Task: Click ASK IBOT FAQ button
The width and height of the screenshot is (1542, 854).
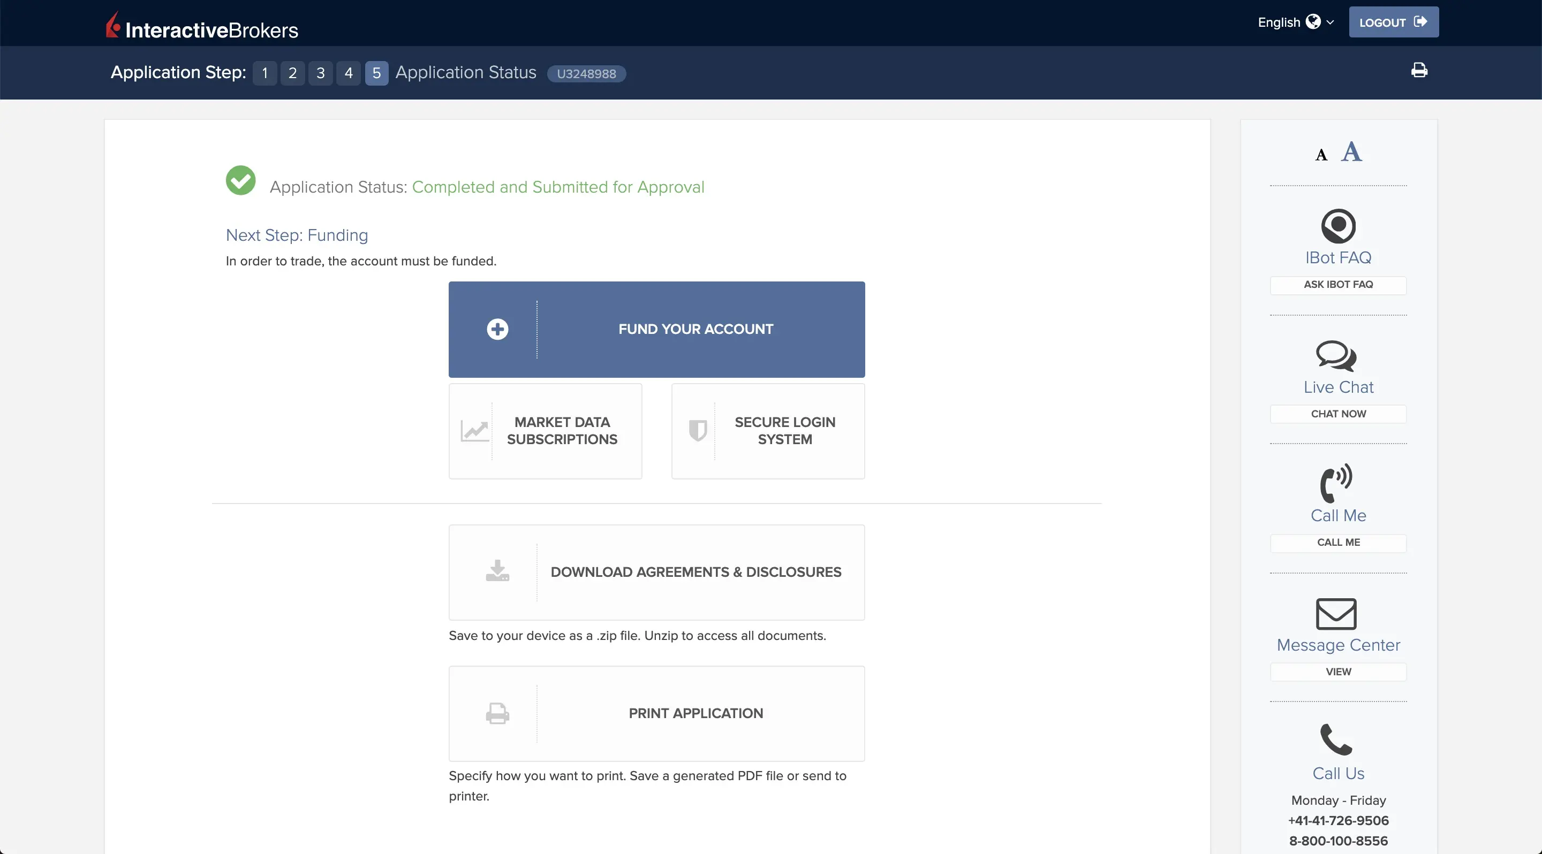Action: pyautogui.click(x=1339, y=285)
